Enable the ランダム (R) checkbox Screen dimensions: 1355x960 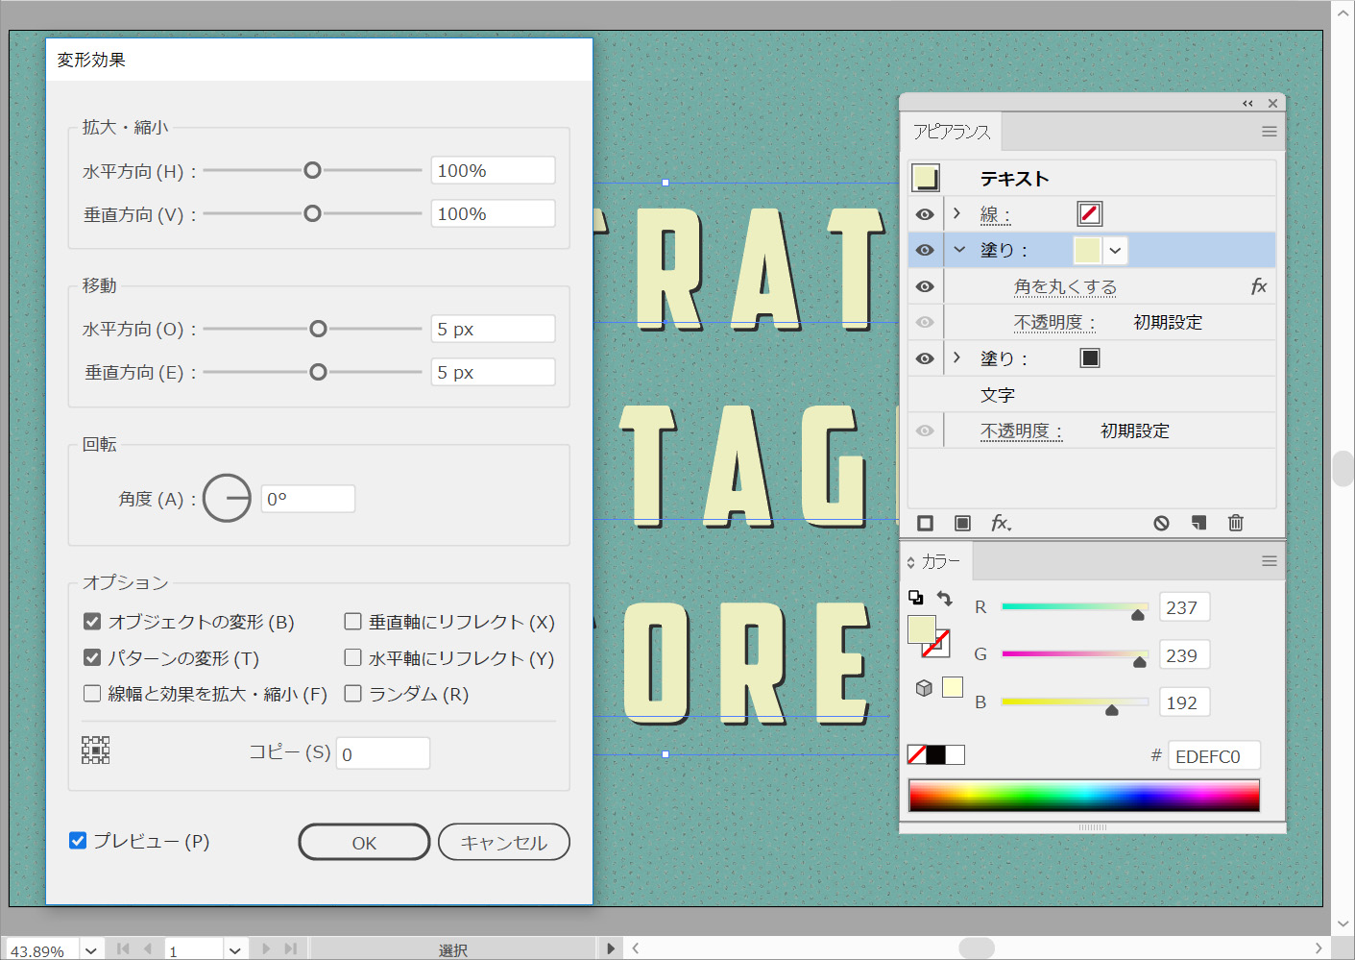click(353, 694)
